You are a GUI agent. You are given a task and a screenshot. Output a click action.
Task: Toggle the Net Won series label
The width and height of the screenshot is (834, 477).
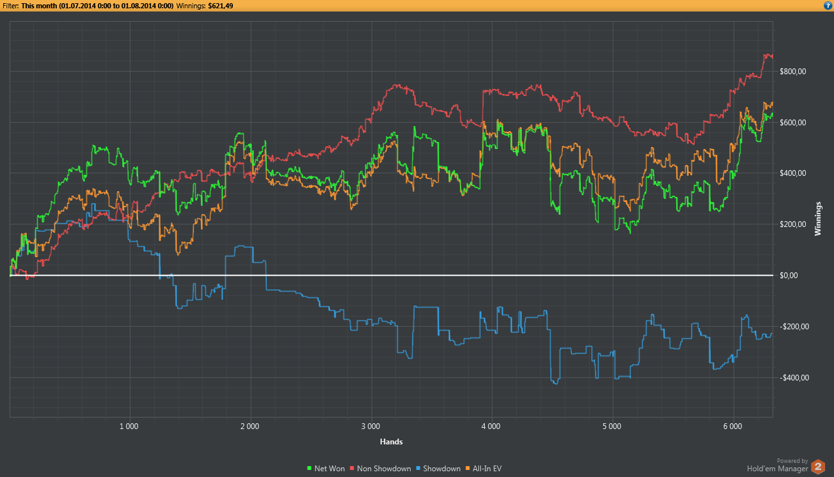pos(329,469)
